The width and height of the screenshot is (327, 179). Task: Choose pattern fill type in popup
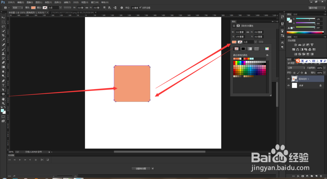[256, 49]
